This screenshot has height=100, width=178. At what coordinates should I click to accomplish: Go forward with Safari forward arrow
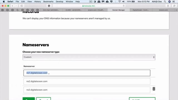[16, 6]
